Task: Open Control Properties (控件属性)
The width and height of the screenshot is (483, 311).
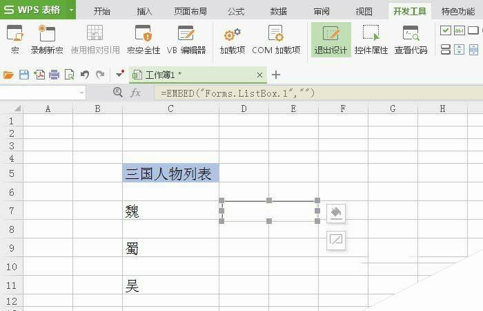Action: (x=371, y=39)
